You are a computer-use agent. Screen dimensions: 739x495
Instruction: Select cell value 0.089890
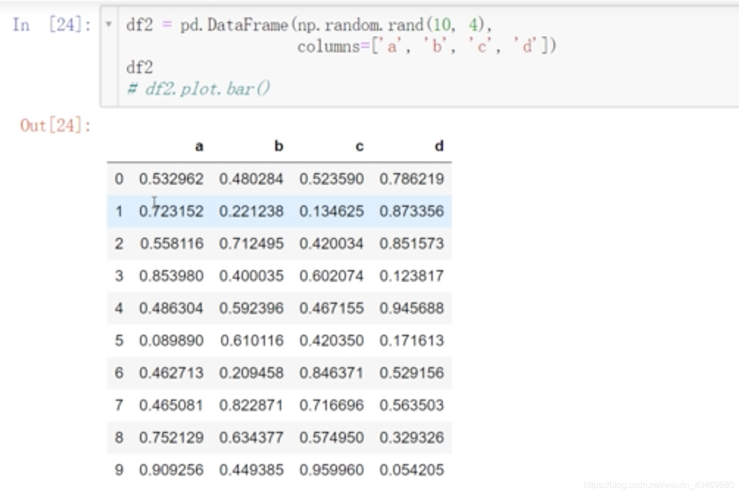[x=172, y=341]
